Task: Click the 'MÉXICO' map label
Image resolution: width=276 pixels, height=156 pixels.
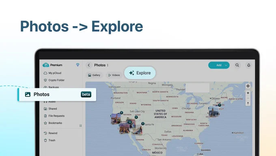Action: click(x=157, y=152)
